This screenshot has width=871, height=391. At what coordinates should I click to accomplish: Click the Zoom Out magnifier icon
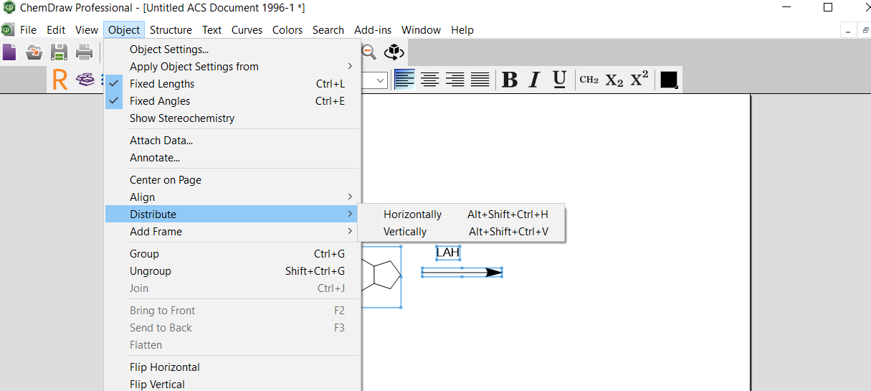click(x=368, y=52)
